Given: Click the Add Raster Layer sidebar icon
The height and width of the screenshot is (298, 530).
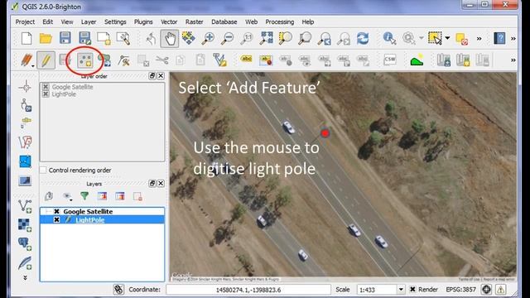Looking at the screenshot, I should pos(25,224).
